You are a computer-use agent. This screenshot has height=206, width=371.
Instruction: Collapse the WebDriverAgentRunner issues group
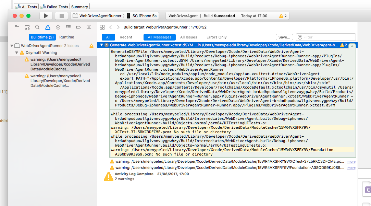[12, 46]
